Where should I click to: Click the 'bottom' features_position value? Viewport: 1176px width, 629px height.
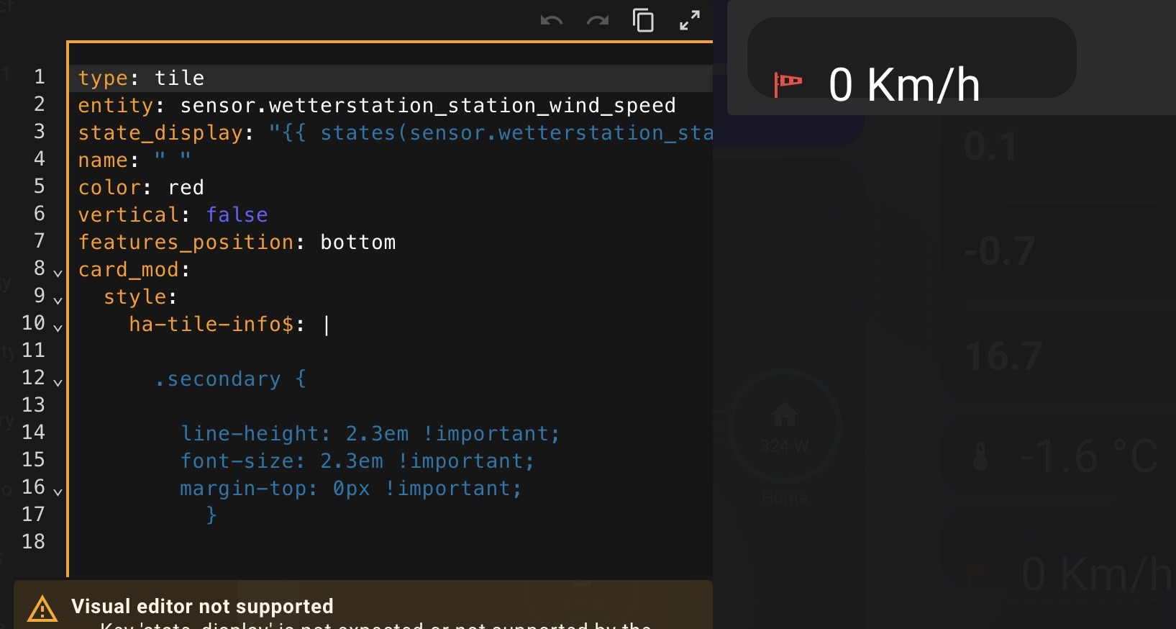tap(357, 242)
